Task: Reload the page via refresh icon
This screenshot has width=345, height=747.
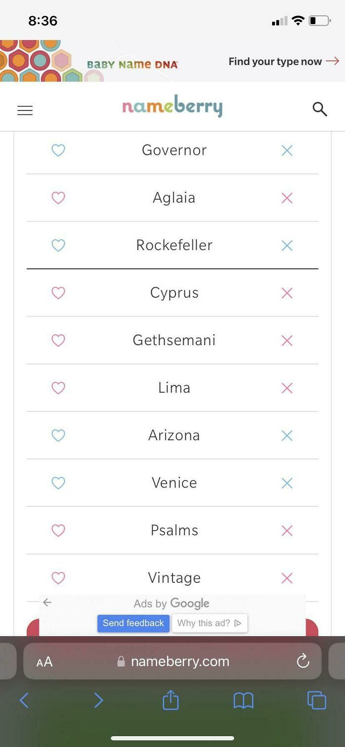Action: [303, 661]
